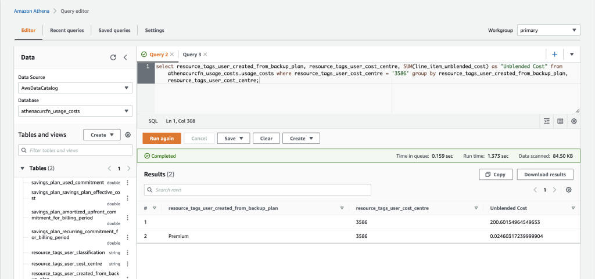595x279 pixels.
Task: Open the editor preferences gear
Action: (x=574, y=121)
